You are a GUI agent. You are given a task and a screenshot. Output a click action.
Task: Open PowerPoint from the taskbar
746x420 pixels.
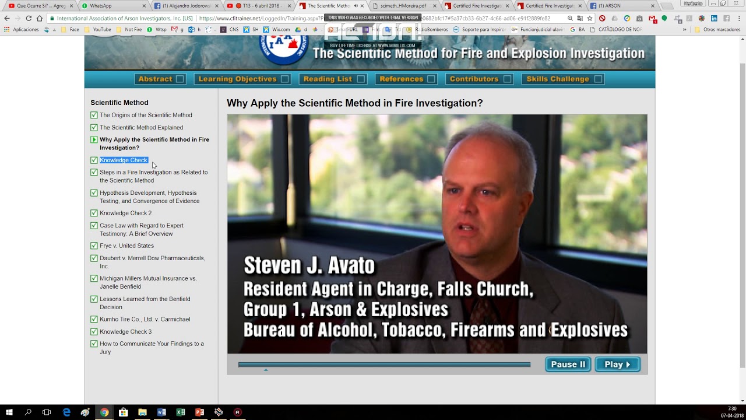[x=199, y=412]
